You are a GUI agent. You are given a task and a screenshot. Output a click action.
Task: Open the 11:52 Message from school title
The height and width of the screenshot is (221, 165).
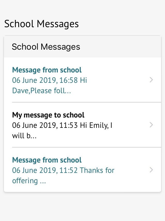coord(47,160)
